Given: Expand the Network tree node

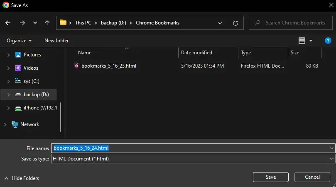Looking at the screenshot, I should 5,124.
